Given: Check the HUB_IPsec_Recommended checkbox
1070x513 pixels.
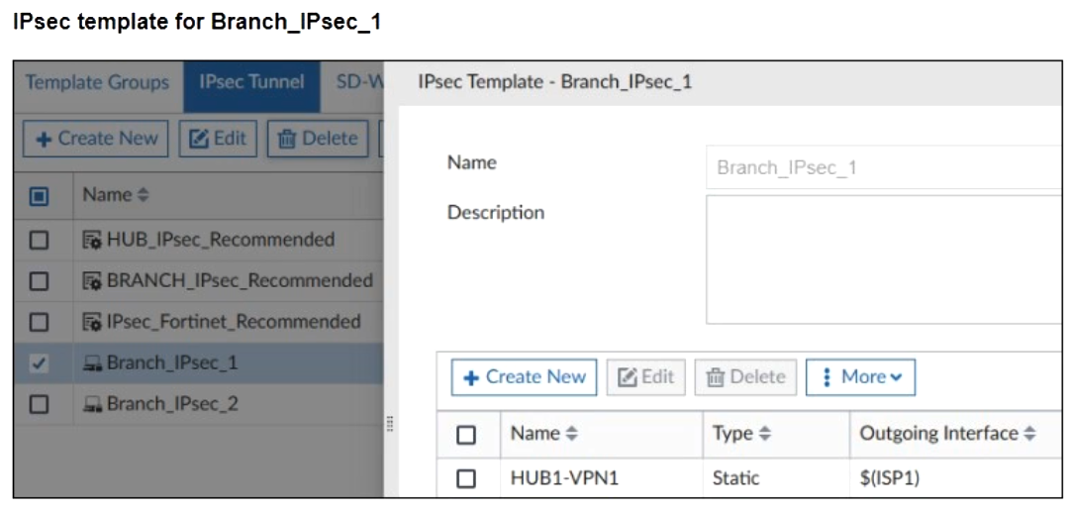Looking at the screenshot, I should coord(40,240).
